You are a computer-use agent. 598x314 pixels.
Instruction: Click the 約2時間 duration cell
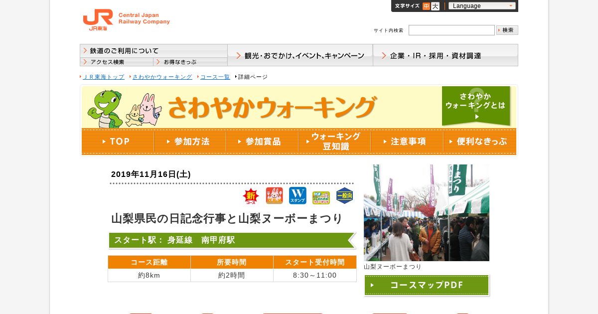tap(232, 275)
